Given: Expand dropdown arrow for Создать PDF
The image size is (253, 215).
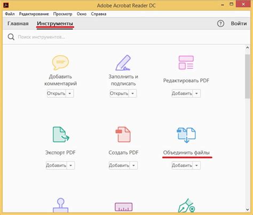Looking at the screenshot, I should [x=133, y=165].
